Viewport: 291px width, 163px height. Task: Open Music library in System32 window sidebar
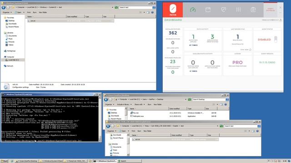[10, 38]
